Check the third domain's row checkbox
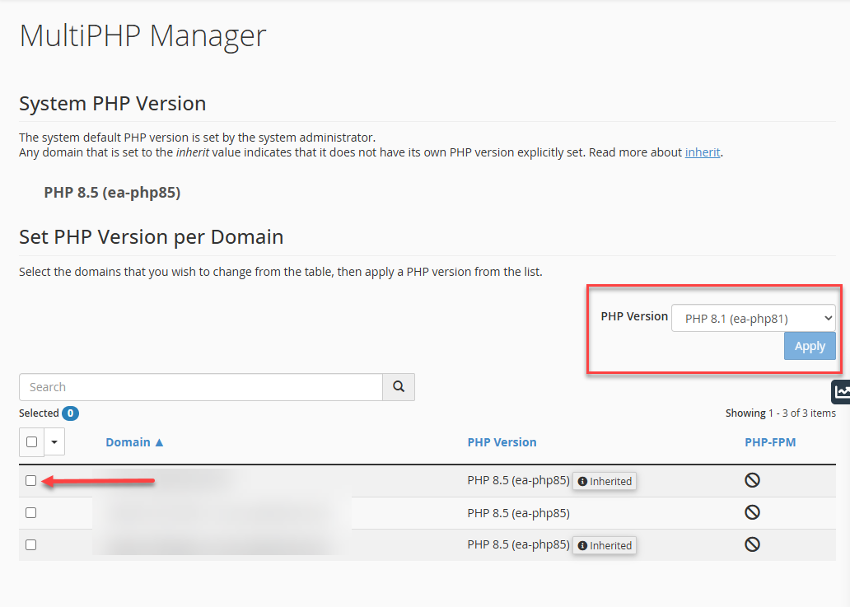The image size is (850, 607). (x=30, y=544)
